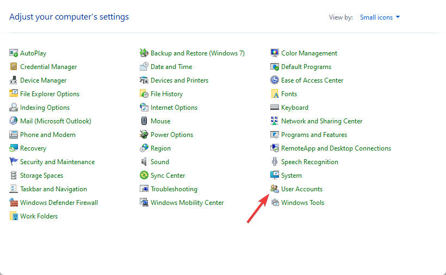The height and width of the screenshot is (275, 446).
Task: Open the Windows Tools link
Action: [x=302, y=203]
